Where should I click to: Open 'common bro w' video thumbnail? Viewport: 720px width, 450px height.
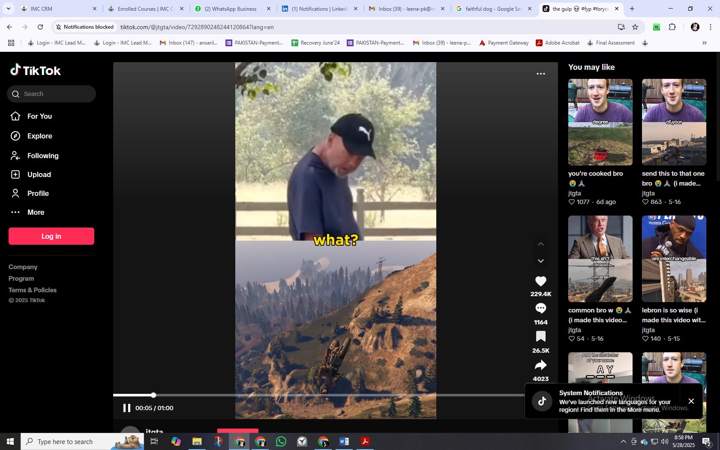(x=600, y=259)
